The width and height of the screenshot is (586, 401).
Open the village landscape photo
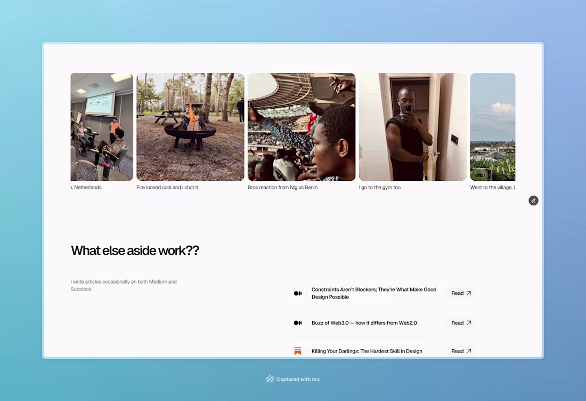(493, 127)
